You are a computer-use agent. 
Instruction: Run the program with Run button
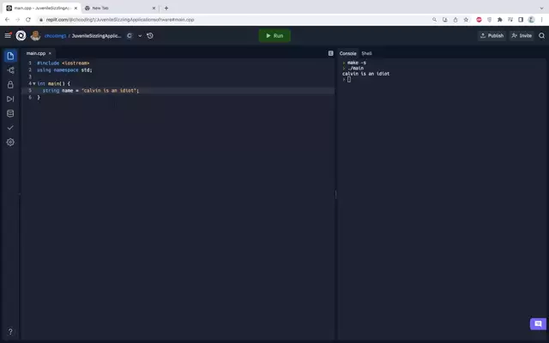274,36
